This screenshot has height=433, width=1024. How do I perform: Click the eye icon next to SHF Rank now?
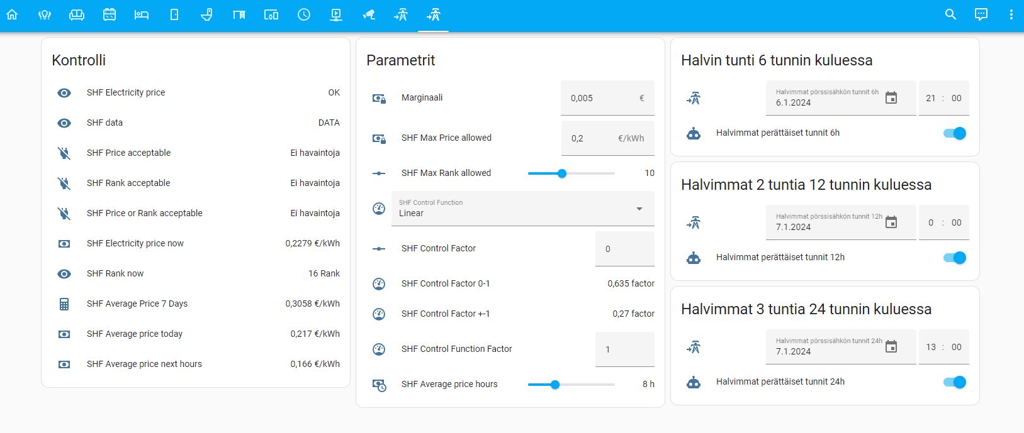coord(64,274)
